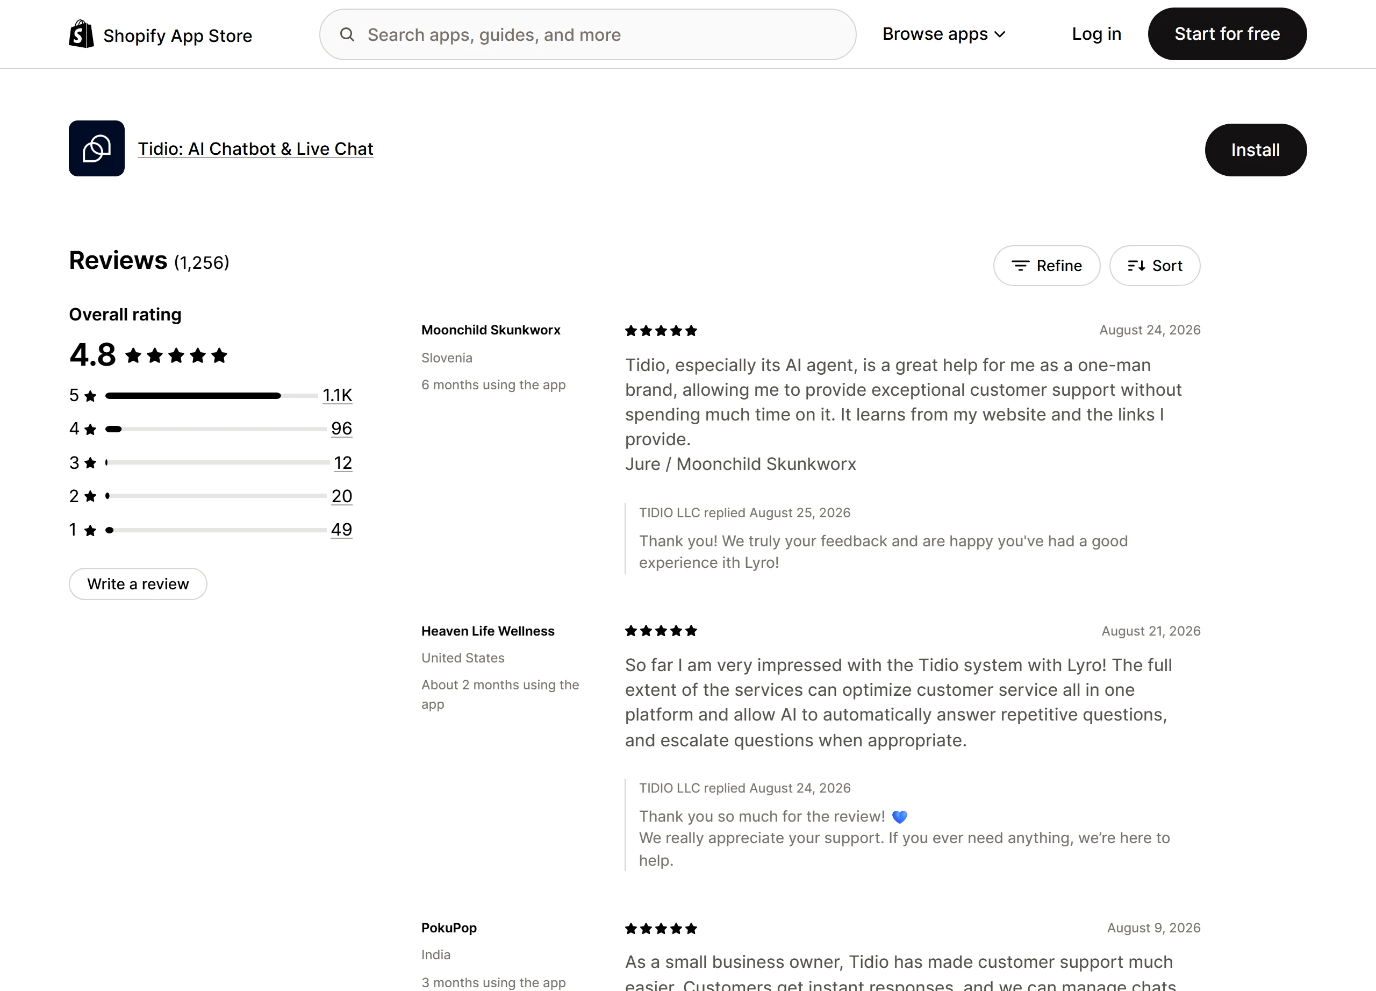Click the star icon beside rating row 2

point(90,497)
